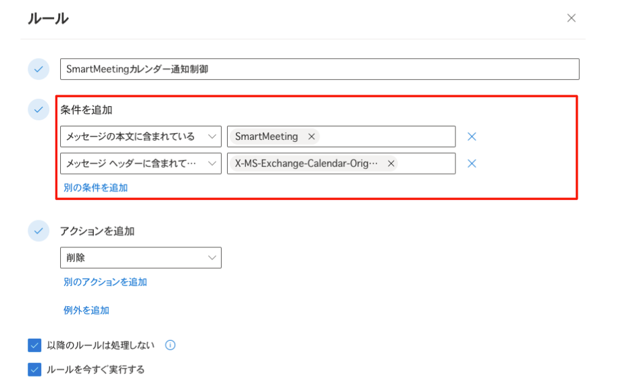Click the checkmark circle beside アクションを追加
629x386 pixels.
tap(39, 231)
